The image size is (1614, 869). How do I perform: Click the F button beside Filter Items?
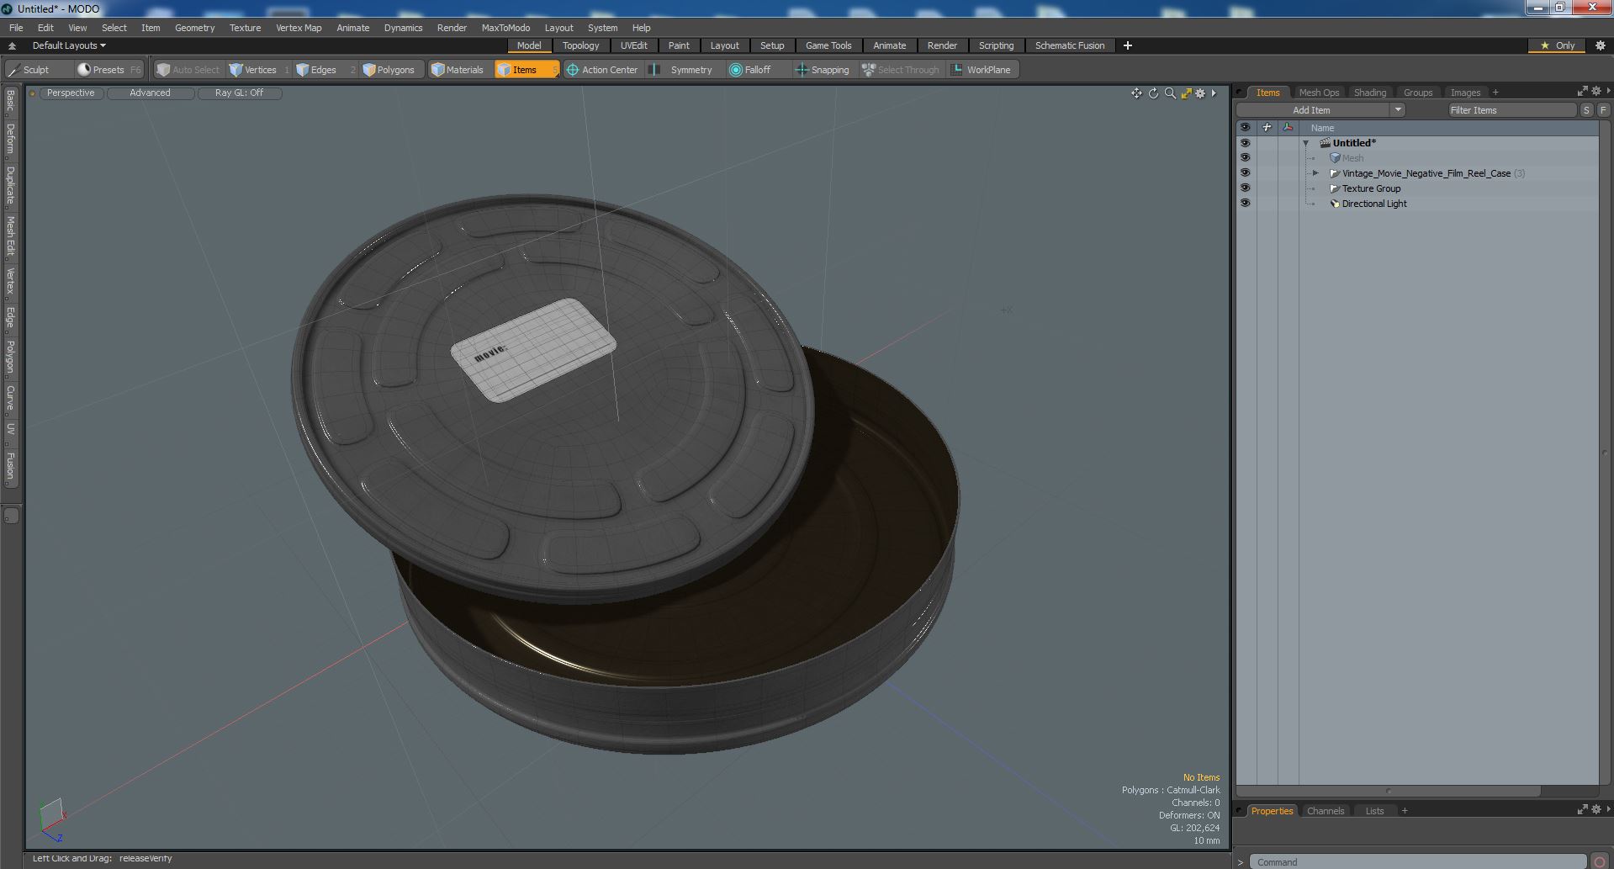tap(1603, 109)
